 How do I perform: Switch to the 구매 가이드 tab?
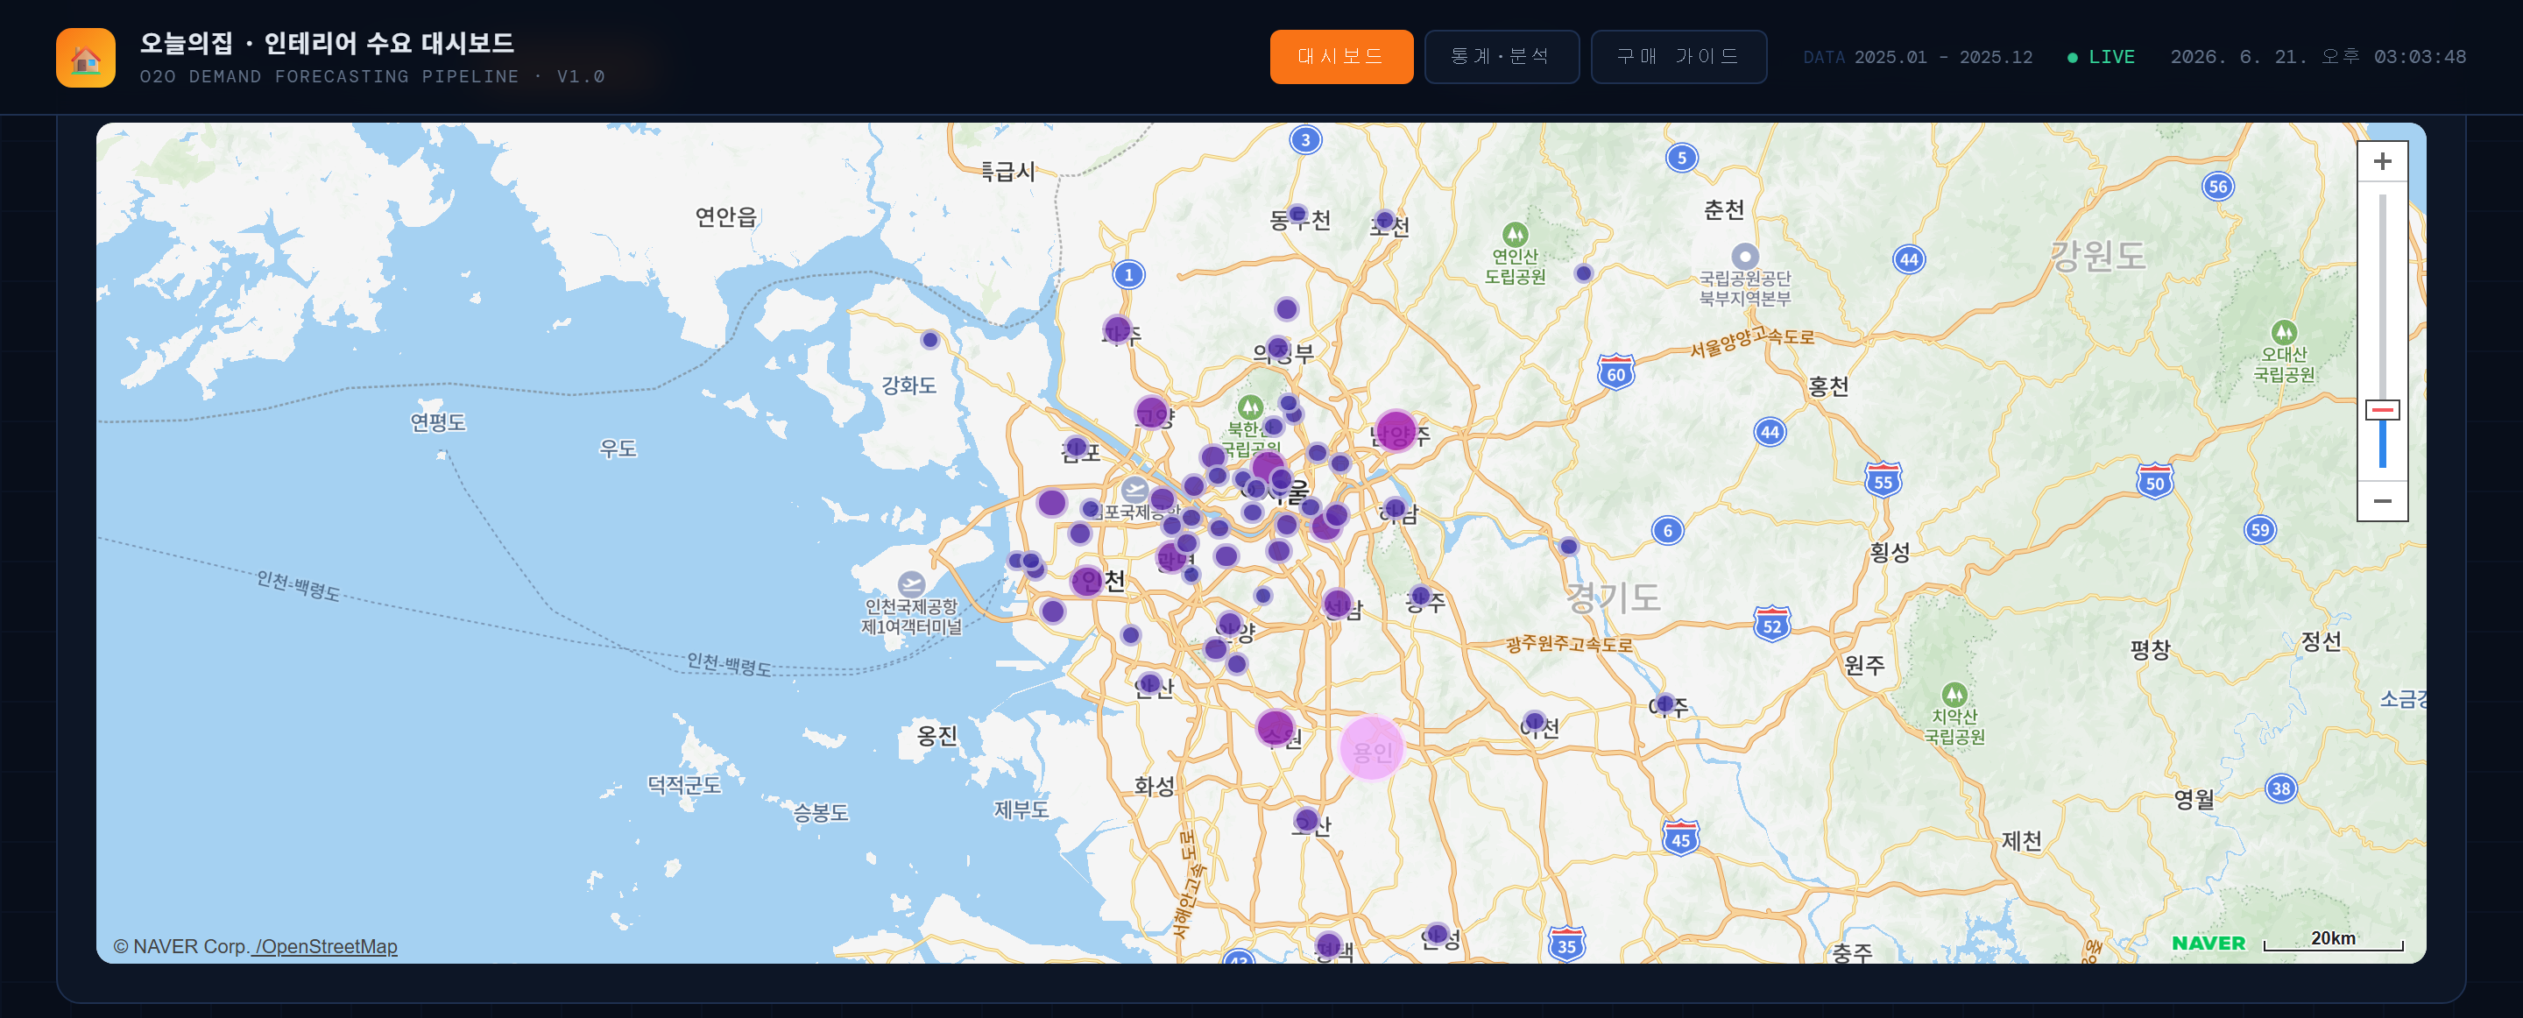pos(1678,57)
